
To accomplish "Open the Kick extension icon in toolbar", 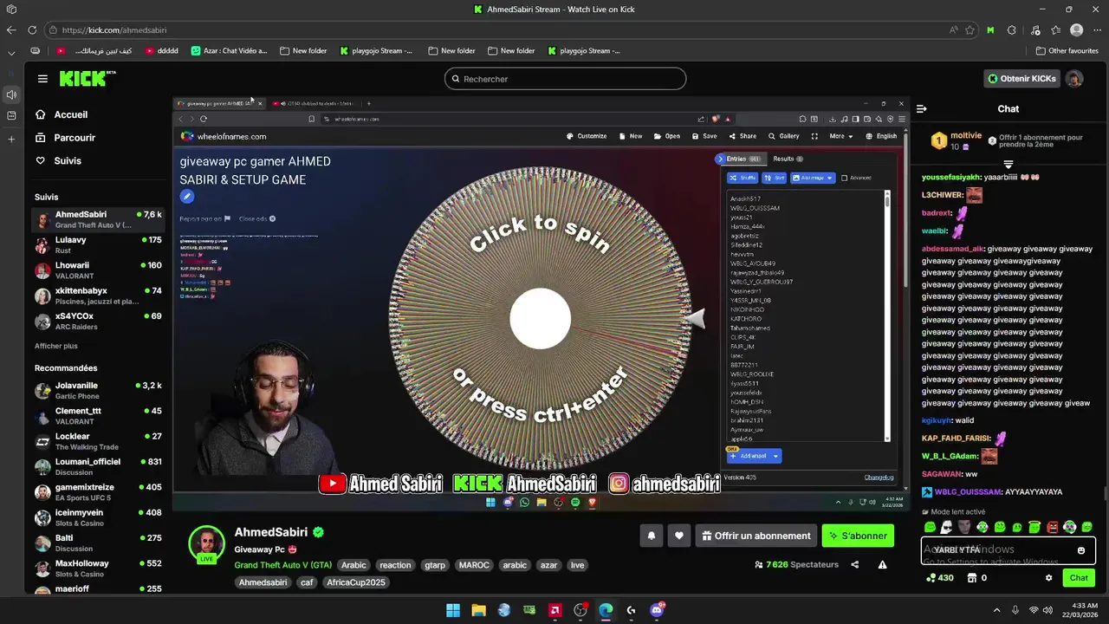I will pos(990,29).
